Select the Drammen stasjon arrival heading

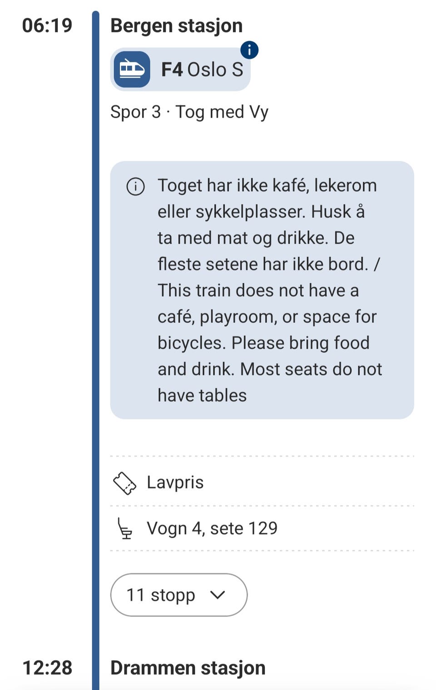[x=188, y=668]
